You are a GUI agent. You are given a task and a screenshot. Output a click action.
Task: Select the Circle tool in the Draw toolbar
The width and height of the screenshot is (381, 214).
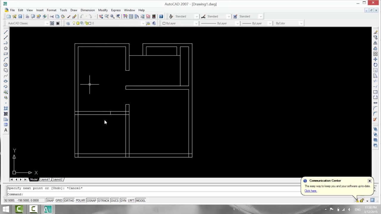6,64
